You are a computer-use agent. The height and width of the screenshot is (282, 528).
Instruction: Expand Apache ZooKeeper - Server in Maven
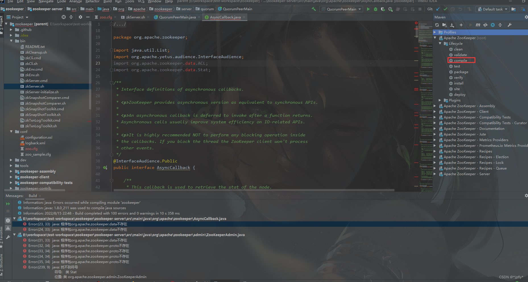pos(435,174)
